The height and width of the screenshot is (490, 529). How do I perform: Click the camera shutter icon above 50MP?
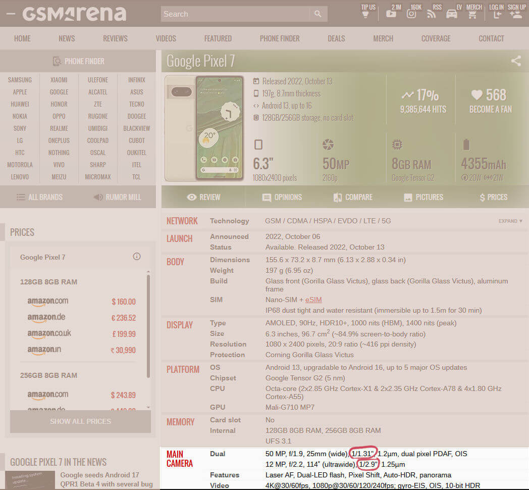(x=328, y=144)
